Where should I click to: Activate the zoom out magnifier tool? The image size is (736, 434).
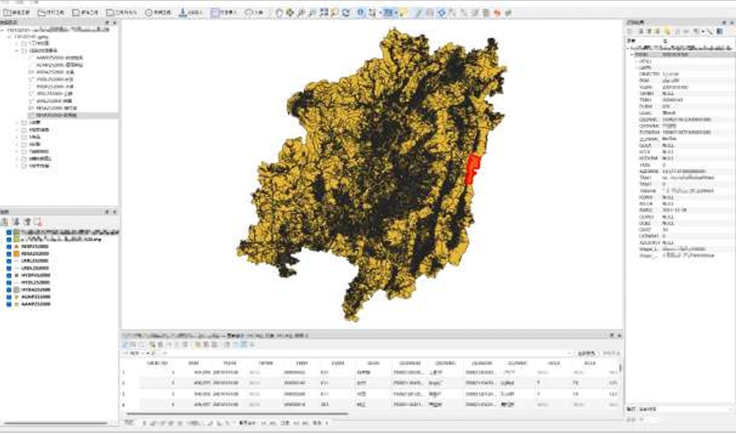coord(312,13)
